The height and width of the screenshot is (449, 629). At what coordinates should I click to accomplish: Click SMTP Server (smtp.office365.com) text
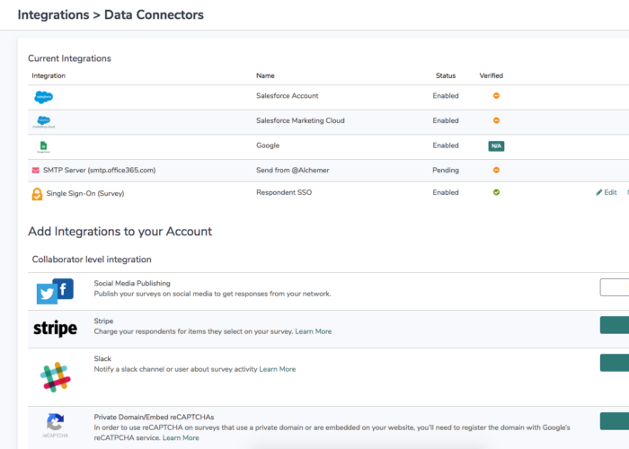point(100,171)
